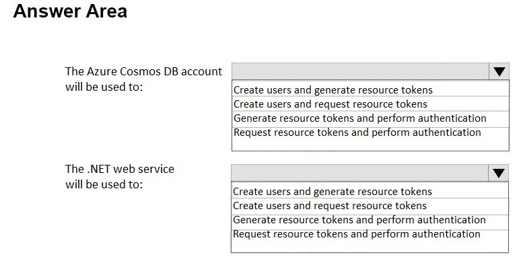Click the gray .NET web service combo box field

[x=360, y=173]
